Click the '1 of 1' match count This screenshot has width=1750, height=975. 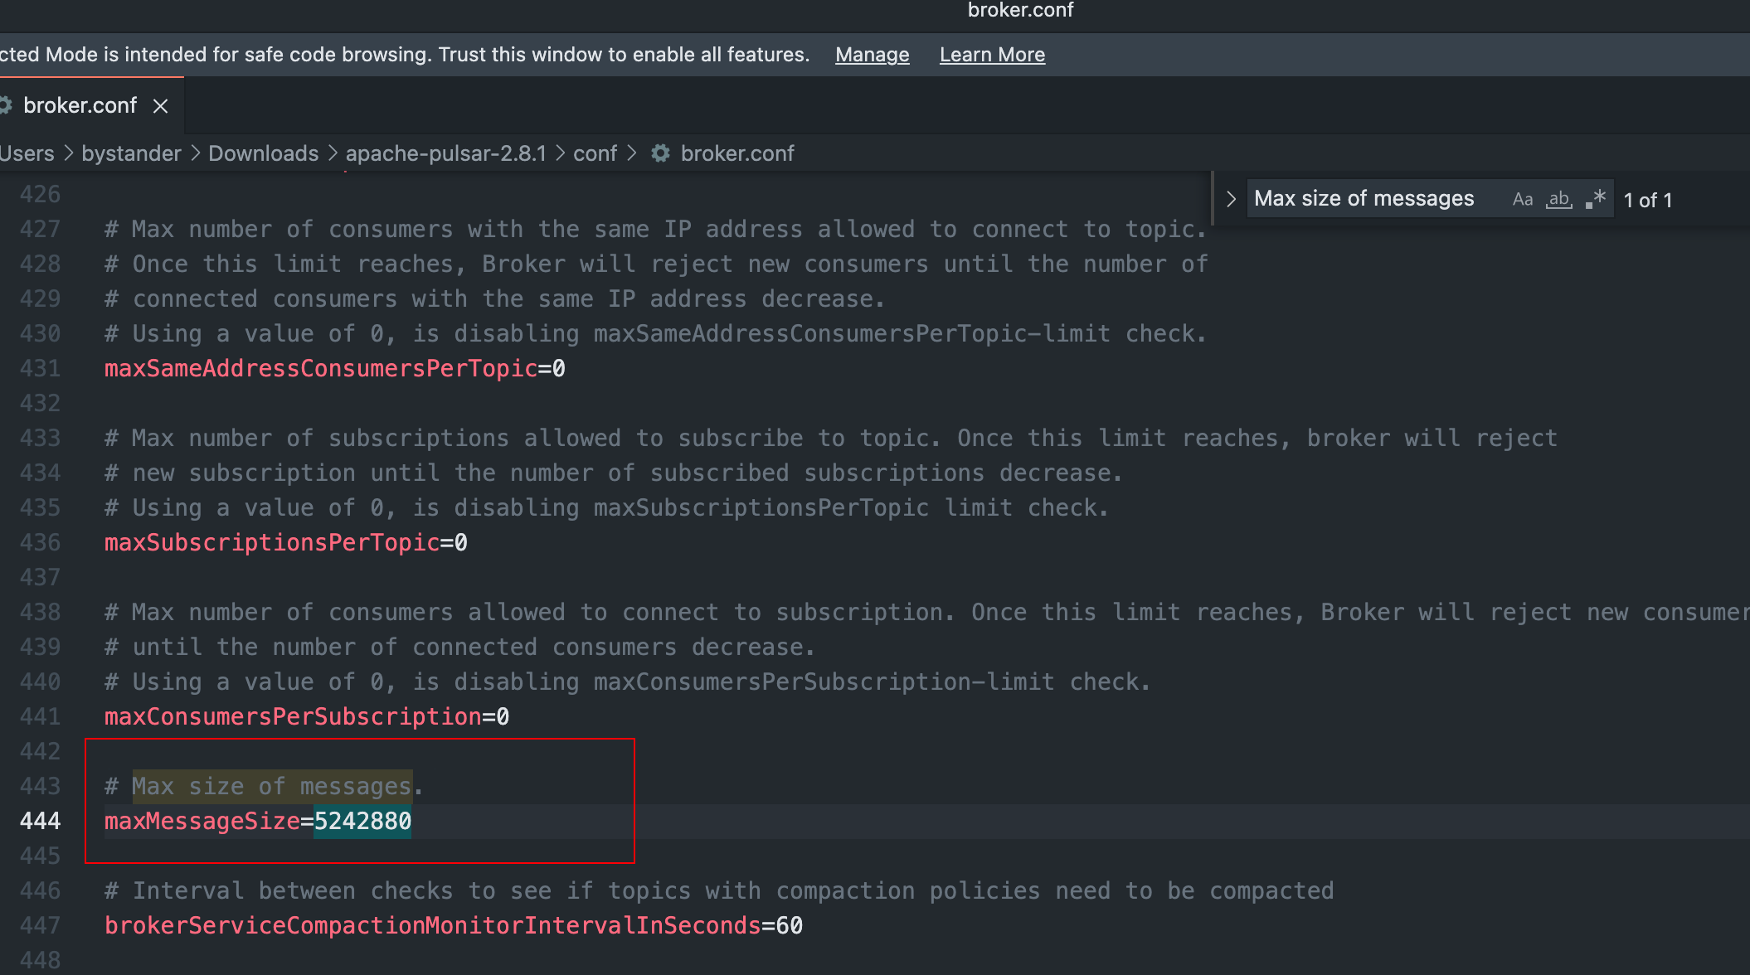[x=1647, y=200]
